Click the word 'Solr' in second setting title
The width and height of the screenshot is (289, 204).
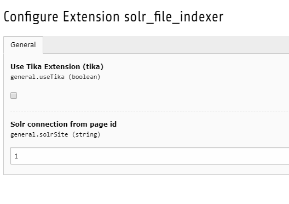pyautogui.click(x=18, y=124)
